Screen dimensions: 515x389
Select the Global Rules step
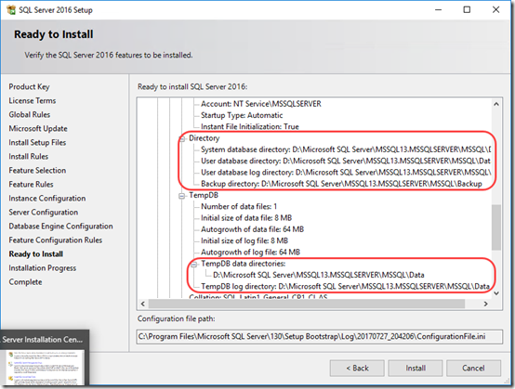pyautogui.click(x=30, y=114)
